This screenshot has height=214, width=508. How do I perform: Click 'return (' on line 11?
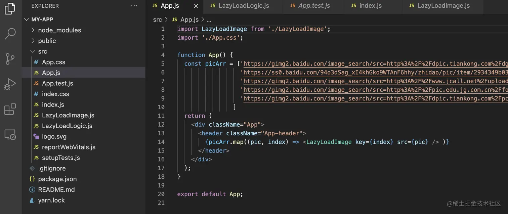click(198, 116)
